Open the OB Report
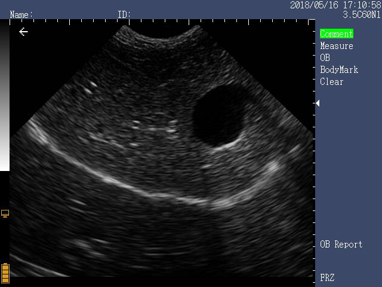The width and height of the screenshot is (382, 287). (x=341, y=244)
